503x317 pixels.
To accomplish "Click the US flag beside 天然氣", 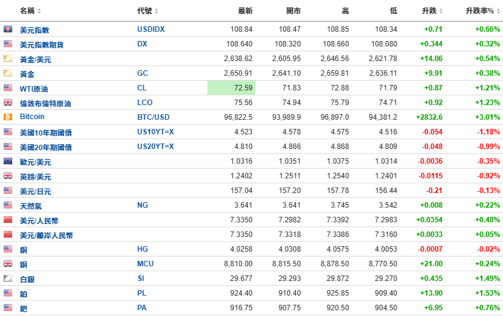I will 7,205.
